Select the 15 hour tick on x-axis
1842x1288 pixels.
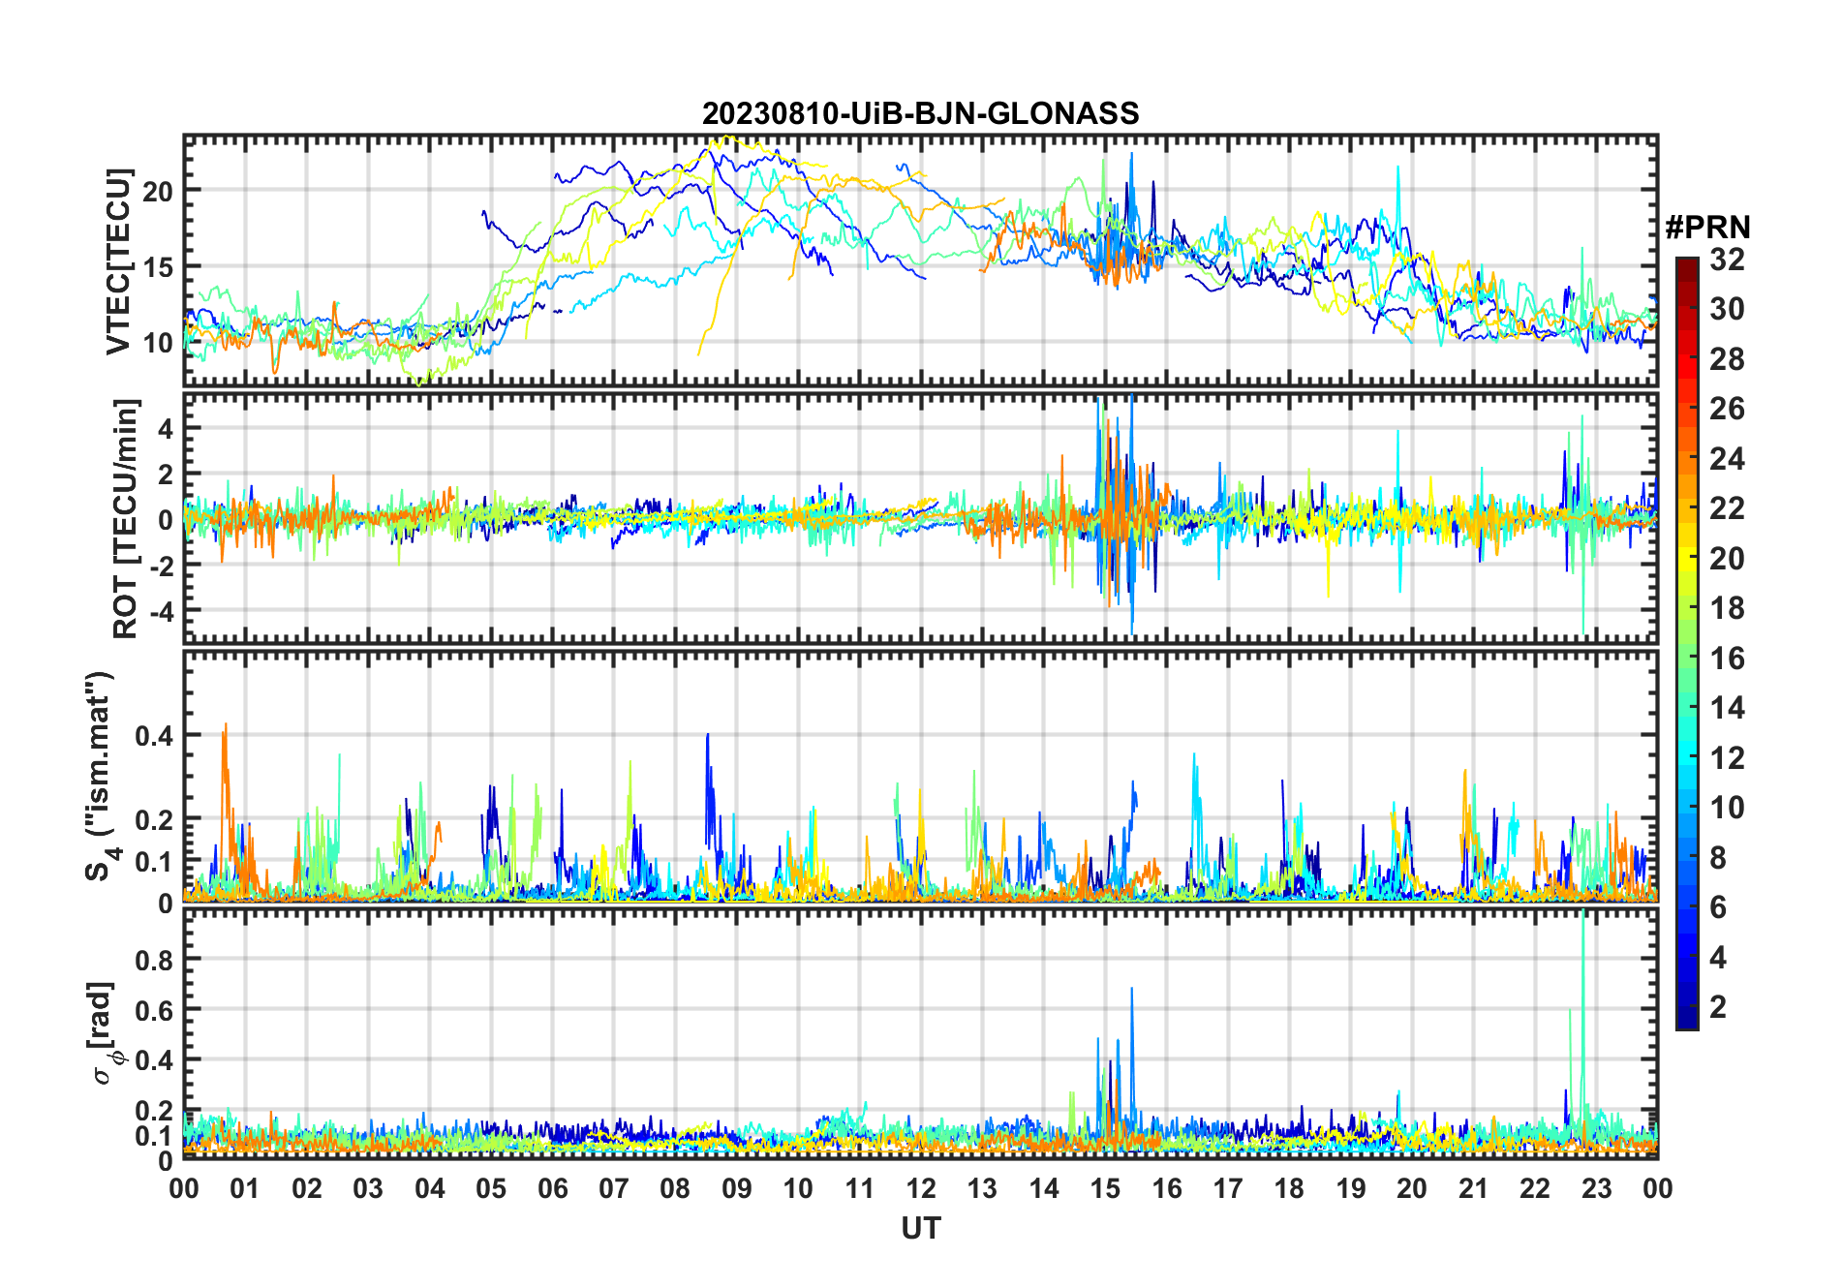click(1105, 1188)
